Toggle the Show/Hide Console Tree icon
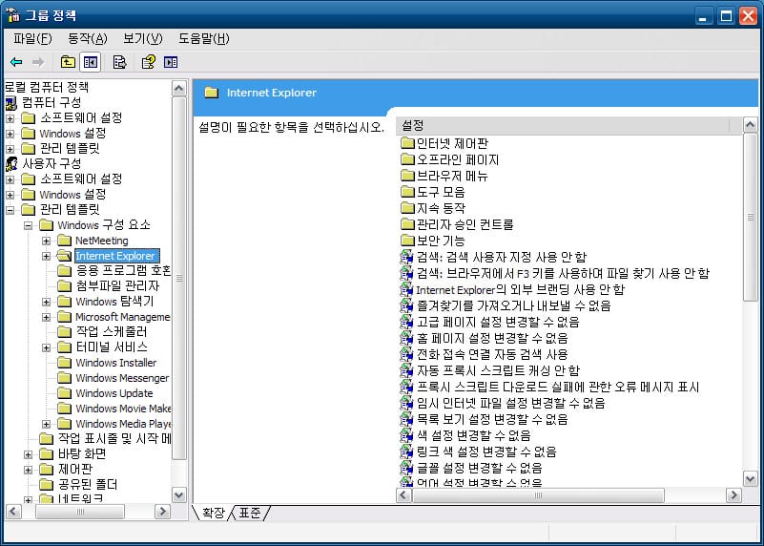This screenshot has height=546, width=764. 91,63
